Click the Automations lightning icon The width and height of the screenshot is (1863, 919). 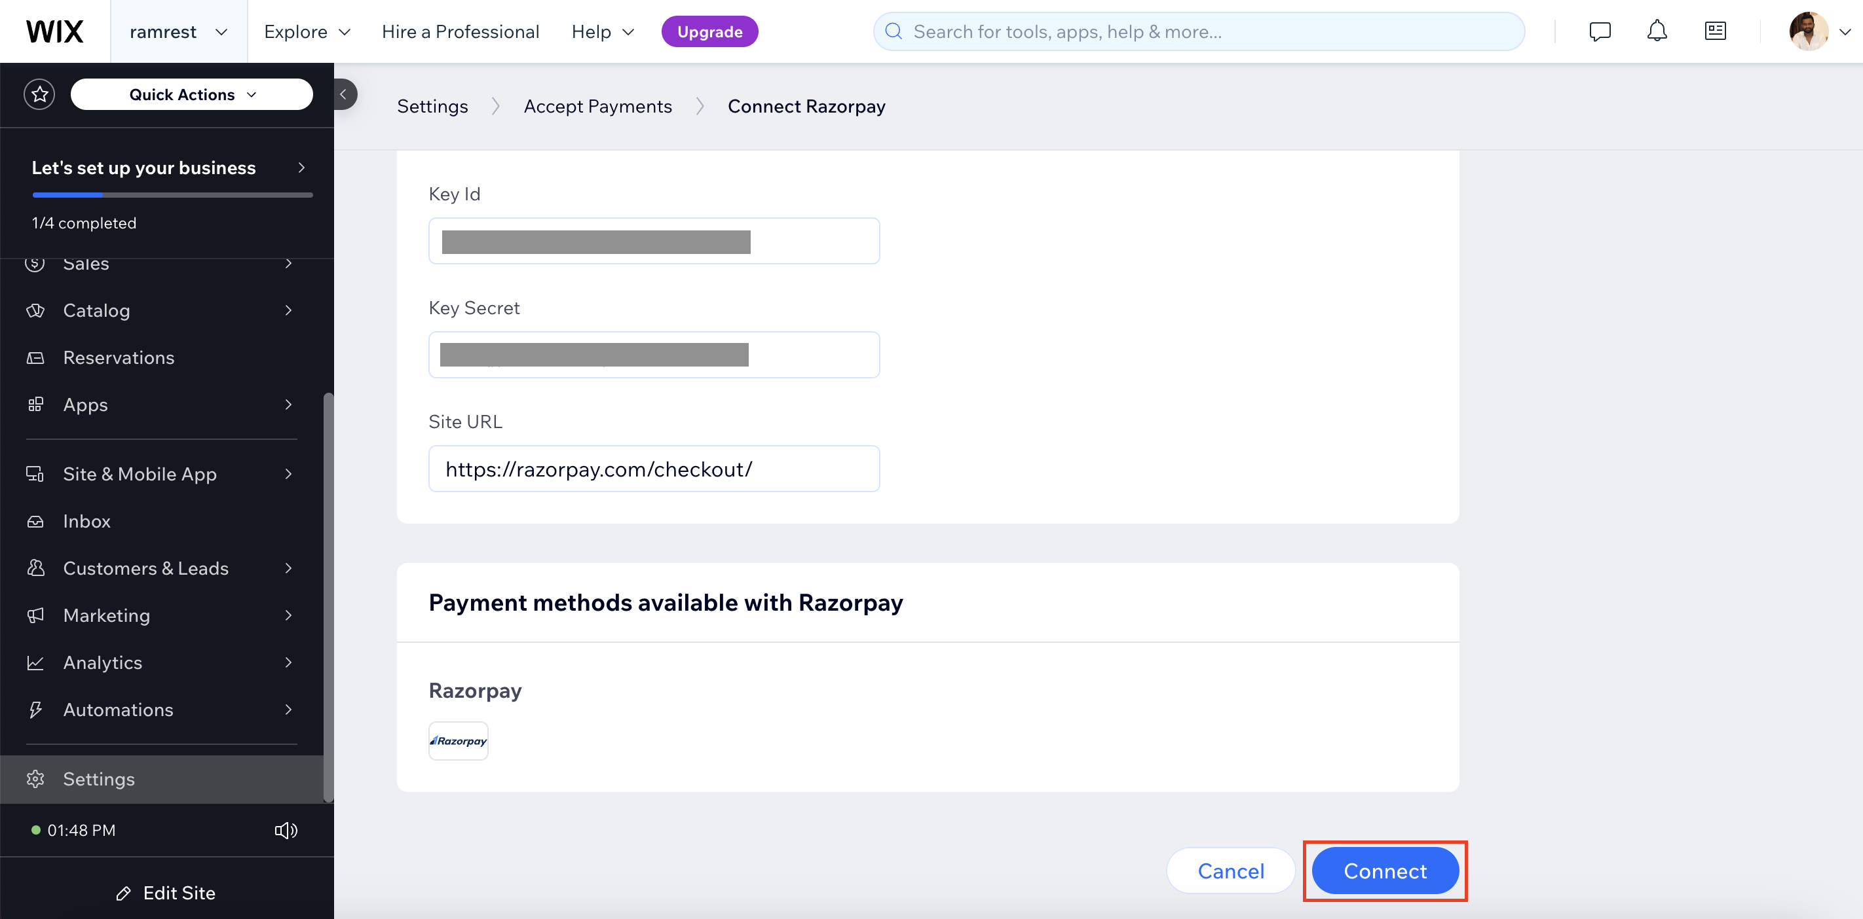pyautogui.click(x=35, y=710)
